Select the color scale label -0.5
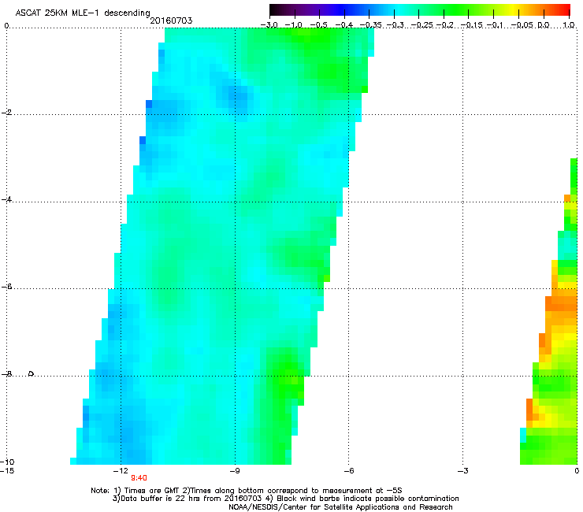Viewport: 583px width, 512px height. coord(318,25)
